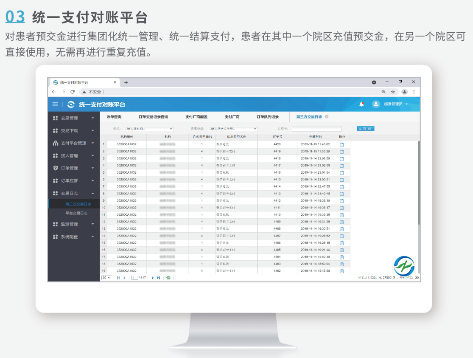Collapse 交易日志 sidebar menu

point(74,193)
